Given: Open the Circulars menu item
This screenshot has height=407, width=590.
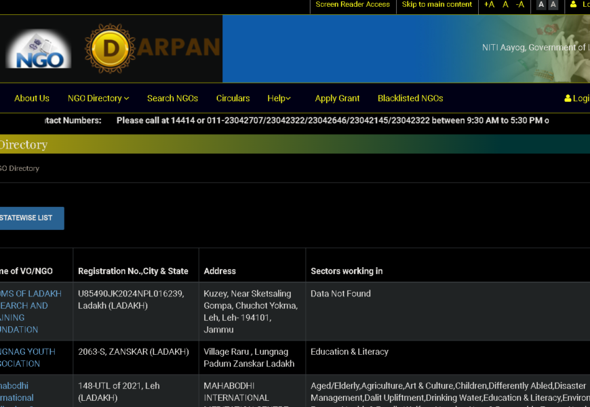Looking at the screenshot, I should coord(233,98).
